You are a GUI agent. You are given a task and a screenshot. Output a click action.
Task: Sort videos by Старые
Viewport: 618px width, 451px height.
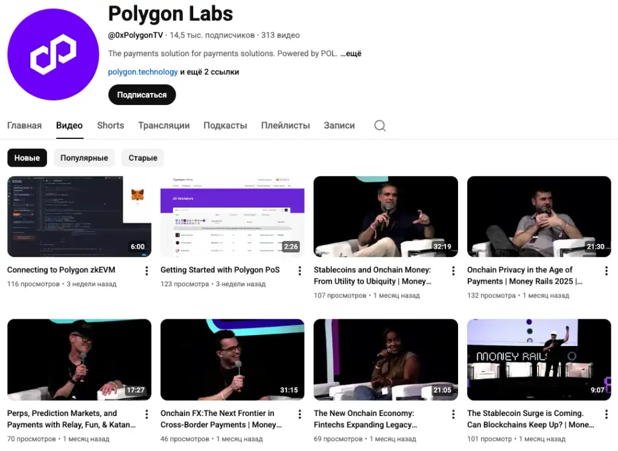pyautogui.click(x=142, y=158)
